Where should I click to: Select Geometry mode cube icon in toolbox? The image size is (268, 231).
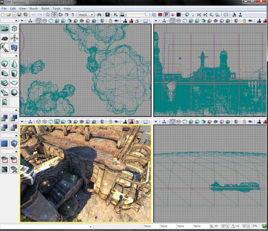14,28
